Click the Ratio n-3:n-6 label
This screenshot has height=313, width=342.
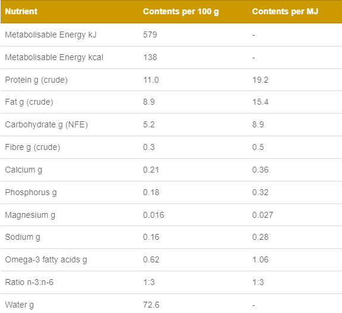[x=29, y=282]
